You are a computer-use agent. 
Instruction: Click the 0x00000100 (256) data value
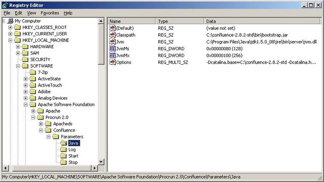tap(224, 55)
